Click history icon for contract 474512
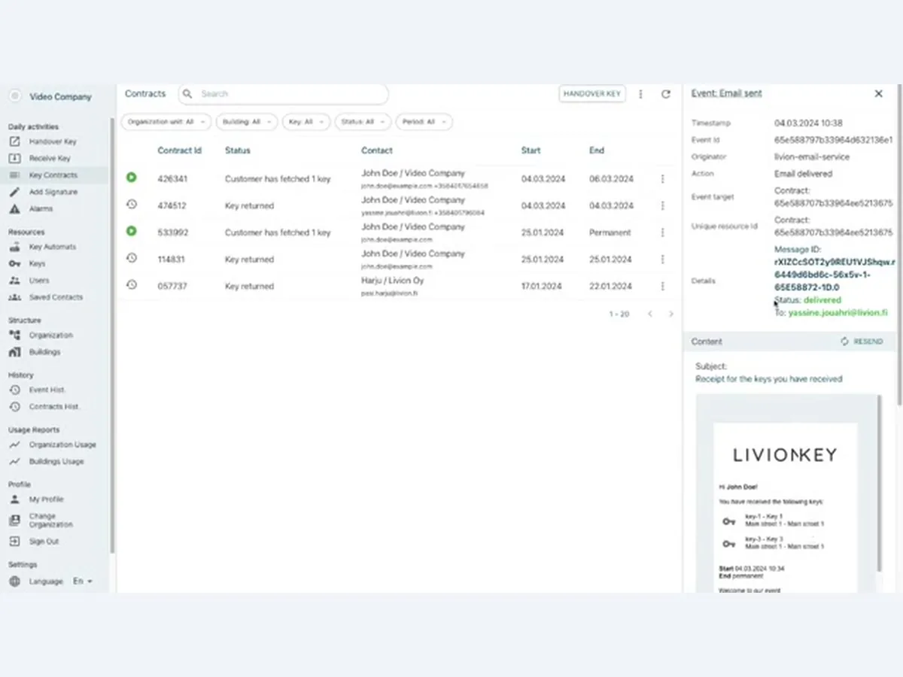The width and height of the screenshot is (903, 677). click(x=132, y=205)
